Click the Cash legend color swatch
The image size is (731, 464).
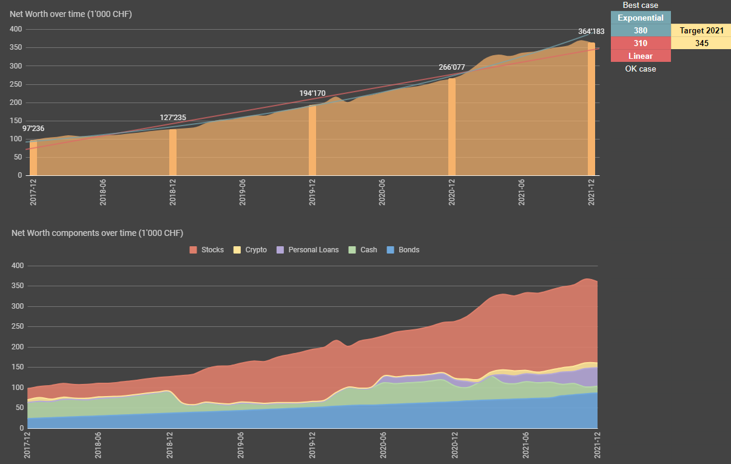tap(351, 250)
